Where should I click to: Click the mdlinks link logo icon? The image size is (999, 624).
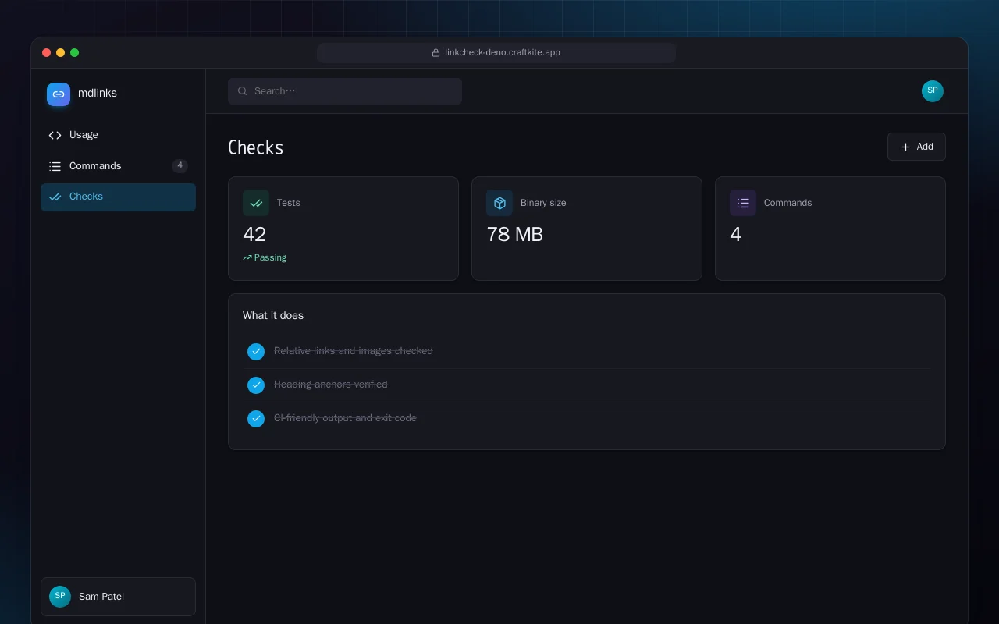[x=59, y=94]
